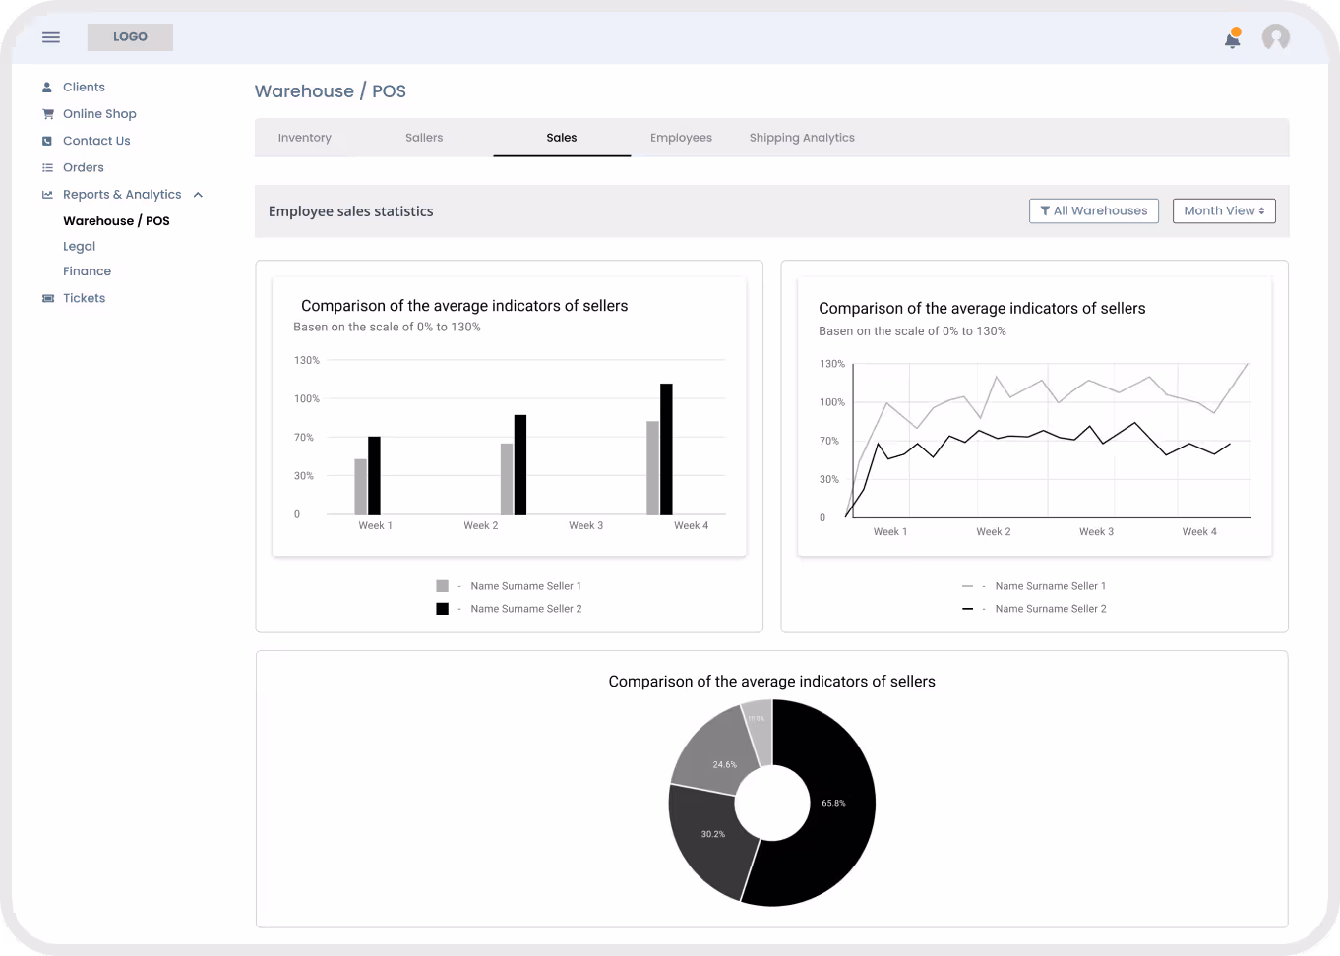Viewport: 1340px width, 956px height.
Task: Click the Warehouse / POS page heading
Action: 331,91
